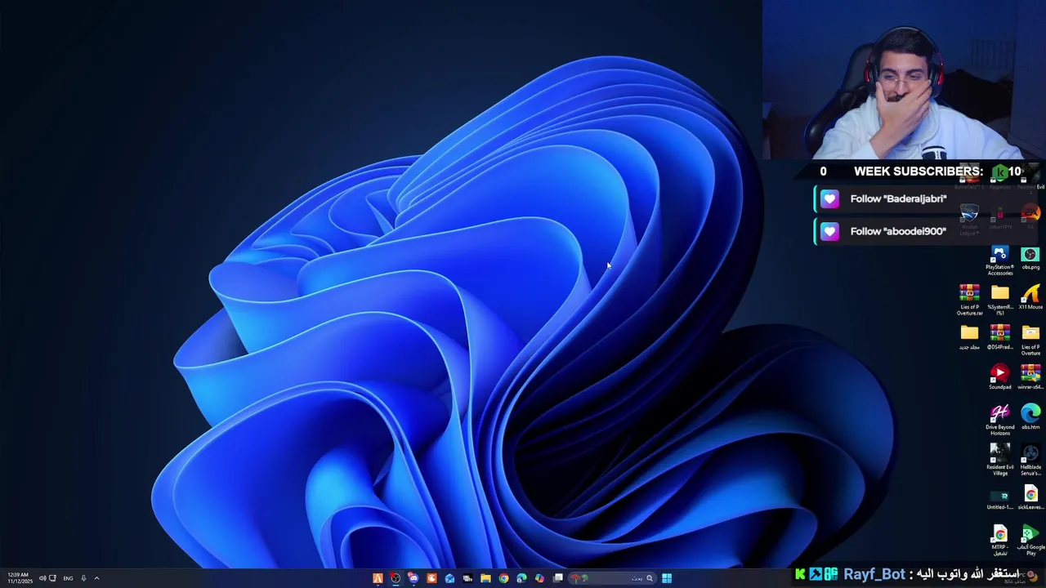Open Task View on the taskbar

pyautogui.click(x=558, y=578)
